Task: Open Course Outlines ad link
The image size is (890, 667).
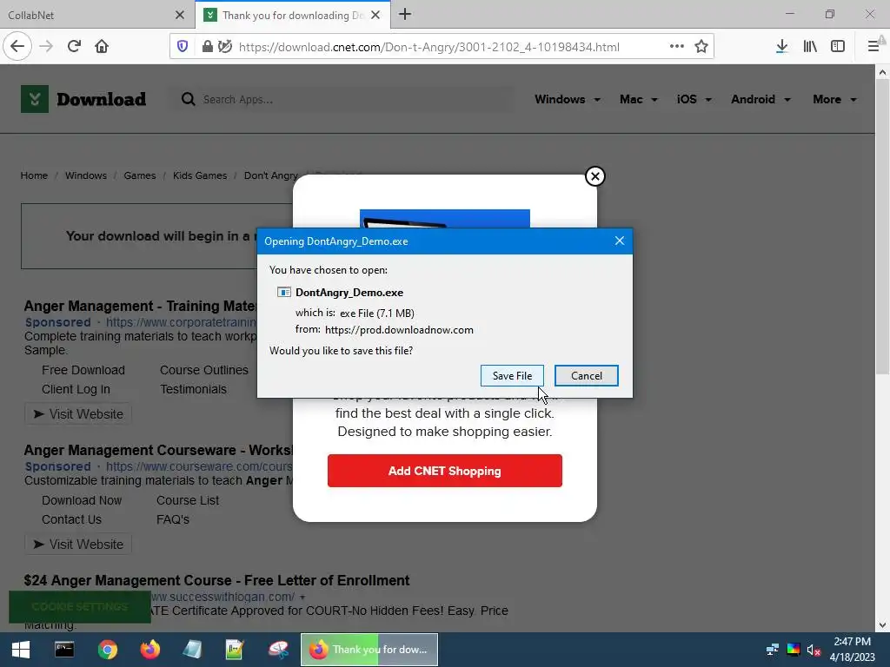Action: pyautogui.click(x=203, y=370)
